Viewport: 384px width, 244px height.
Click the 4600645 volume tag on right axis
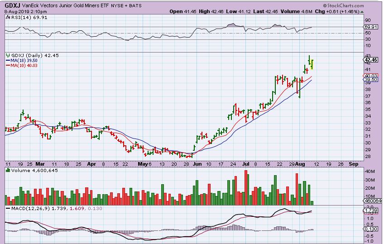click(373, 201)
